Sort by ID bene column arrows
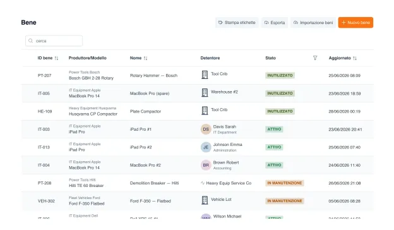 click(x=56, y=58)
